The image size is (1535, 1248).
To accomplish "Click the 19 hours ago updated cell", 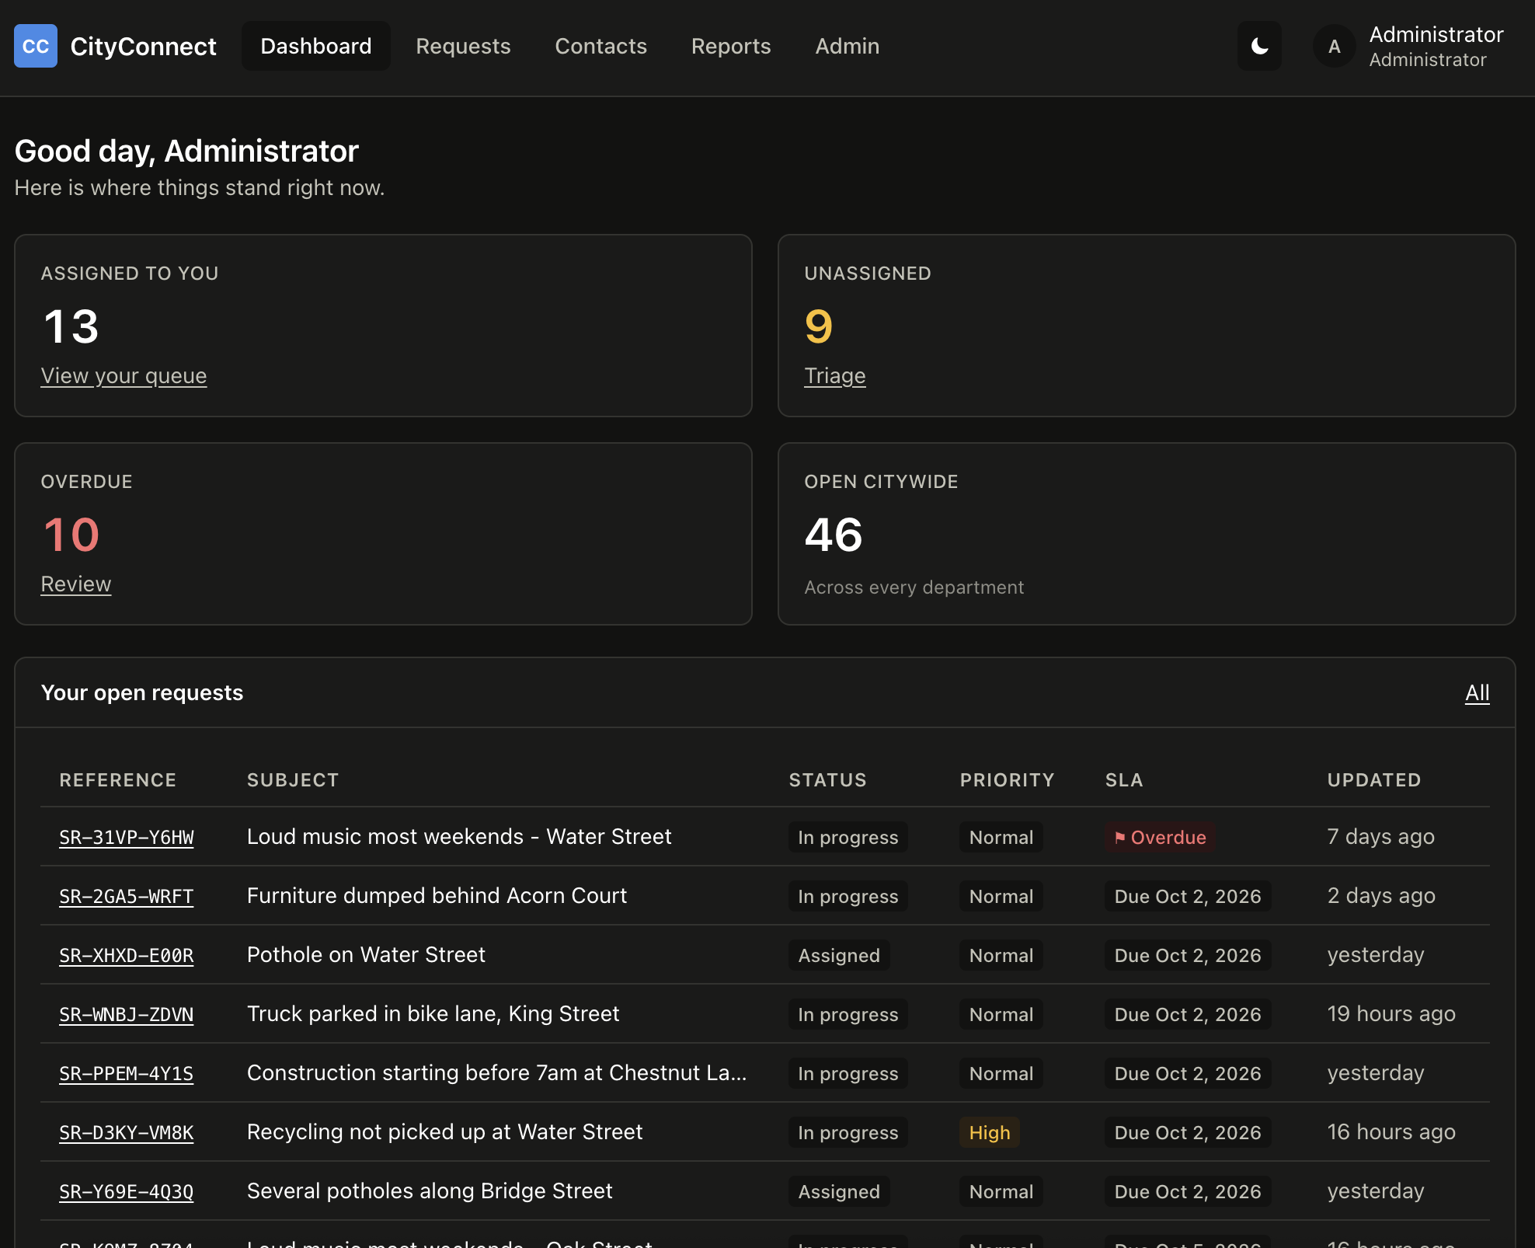I will 1391,1014.
